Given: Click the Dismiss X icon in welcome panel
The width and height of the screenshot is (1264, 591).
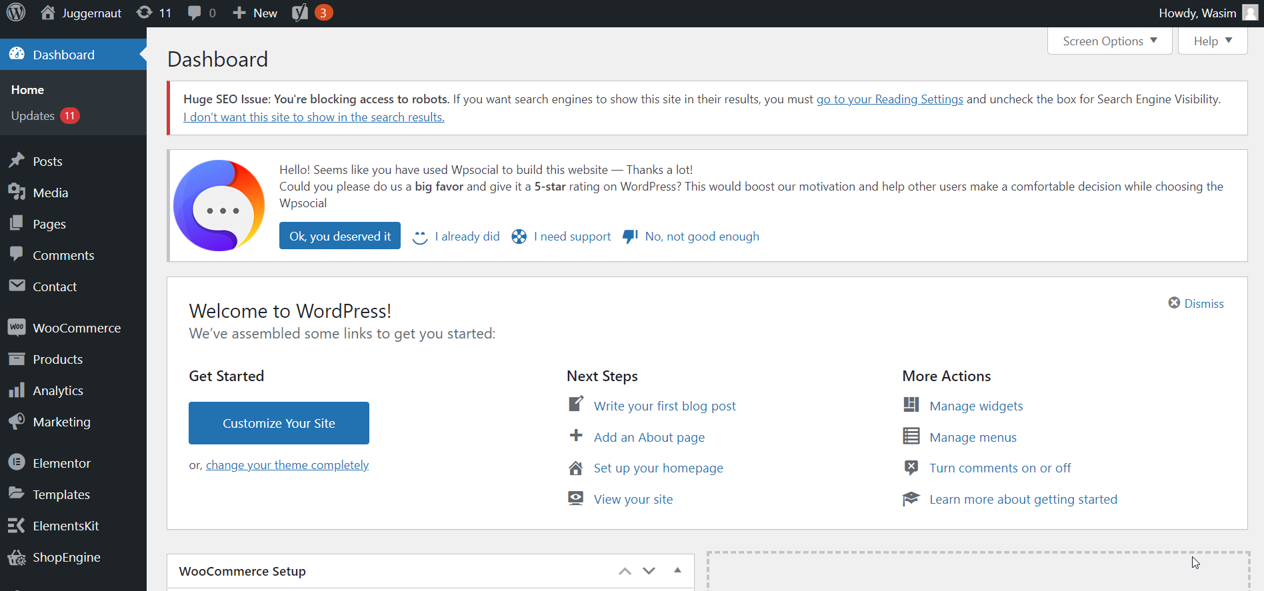Looking at the screenshot, I should 1174,302.
